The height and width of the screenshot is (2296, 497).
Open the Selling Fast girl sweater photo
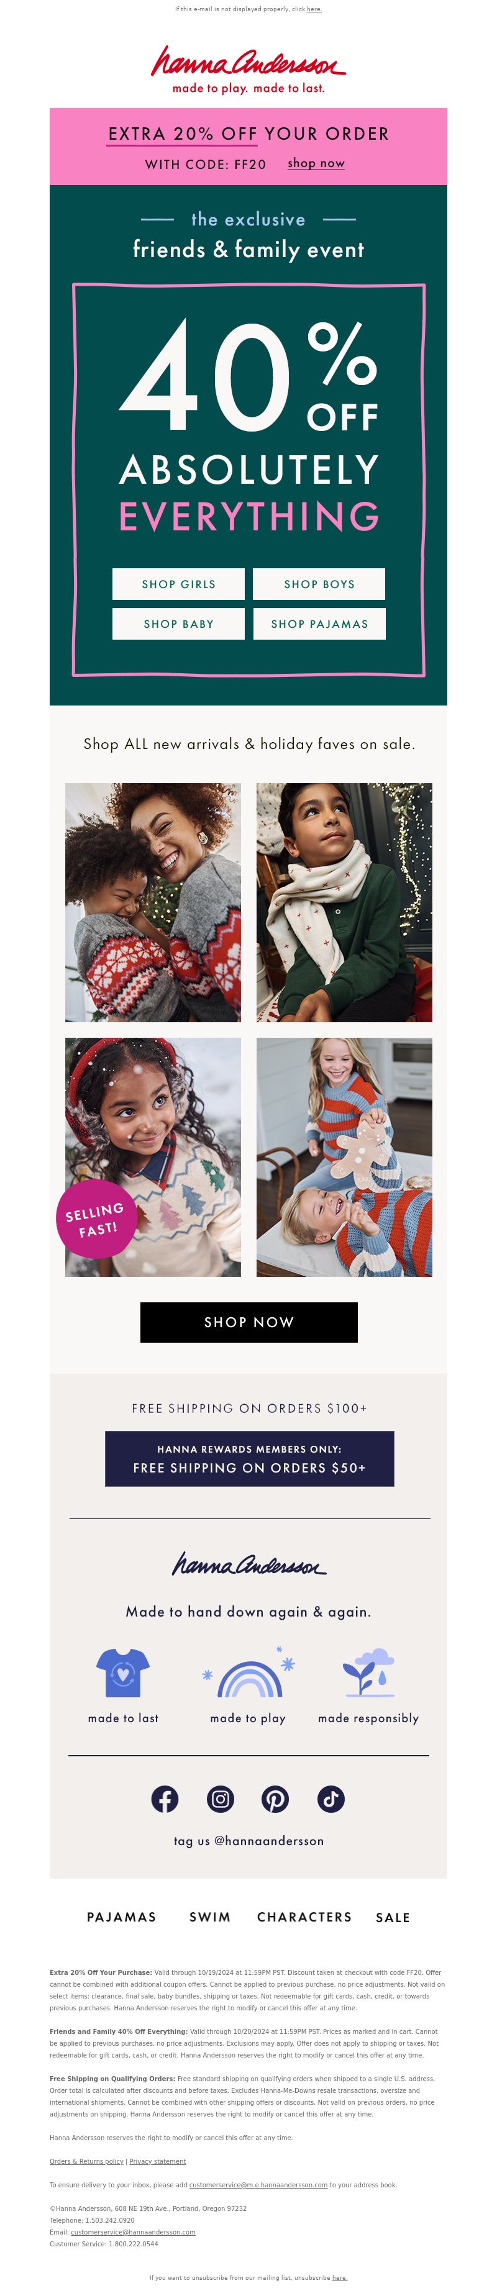pos(153,1157)
